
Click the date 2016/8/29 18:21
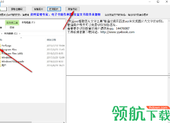click(x=56, y=66)
